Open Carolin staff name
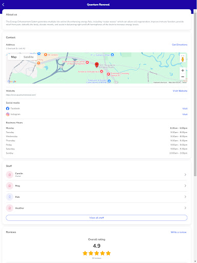197x263 pixels. click(x=19, y=174)
